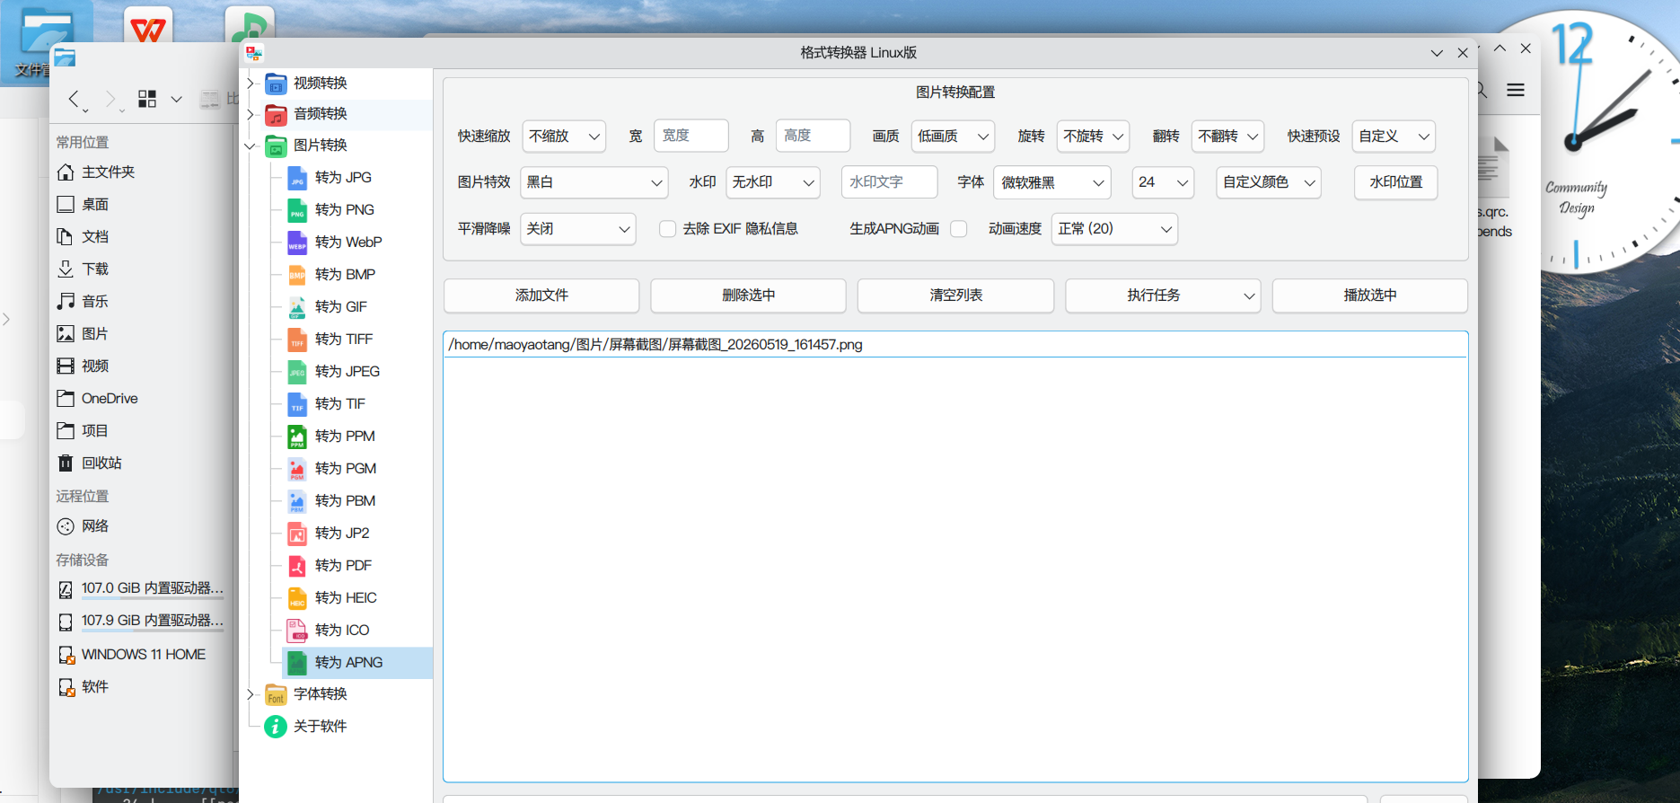The image size is (1680, 803).
Task: Click the 图片转换 folder icon
Action: coord(276,146)
